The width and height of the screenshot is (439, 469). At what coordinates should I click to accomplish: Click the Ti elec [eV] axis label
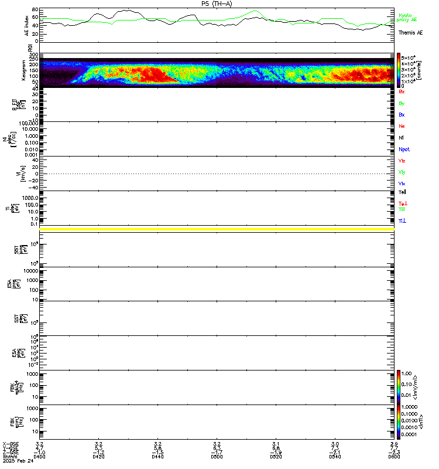(x=12, y=208)
